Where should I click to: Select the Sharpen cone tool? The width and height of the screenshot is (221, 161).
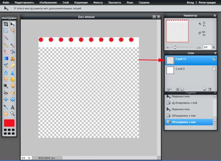13,73
